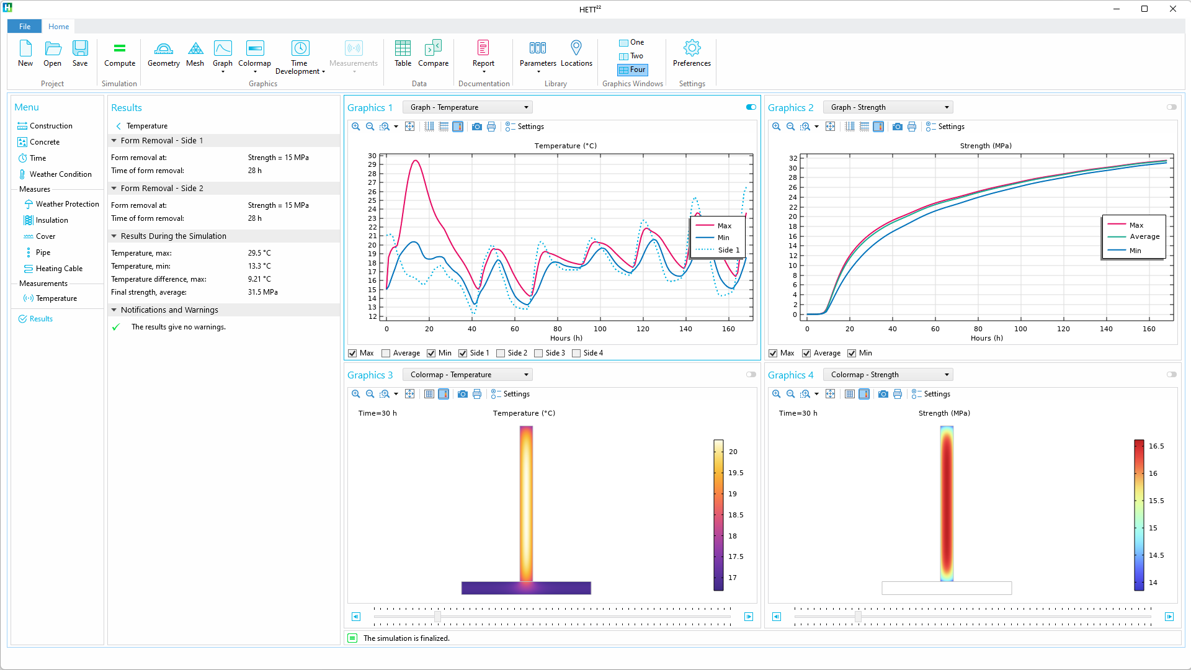Open the File menu tab
Viewport: 1191px width, 670px height.
tap(25, 27)
